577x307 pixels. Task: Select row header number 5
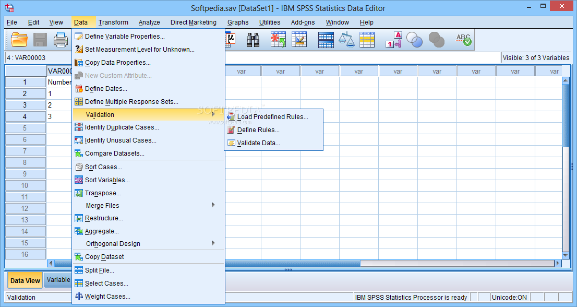point(25,128)
